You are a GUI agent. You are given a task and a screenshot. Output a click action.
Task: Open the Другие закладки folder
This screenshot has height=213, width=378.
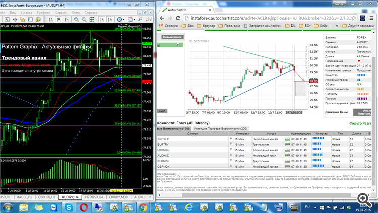click(358, 26)
